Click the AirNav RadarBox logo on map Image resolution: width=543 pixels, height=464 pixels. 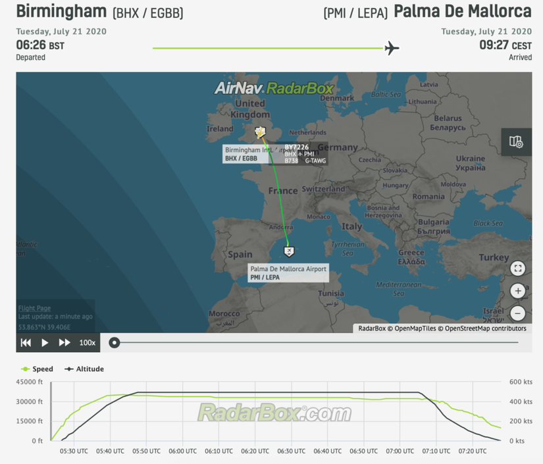pyautogui.click(x=274, y=88)
